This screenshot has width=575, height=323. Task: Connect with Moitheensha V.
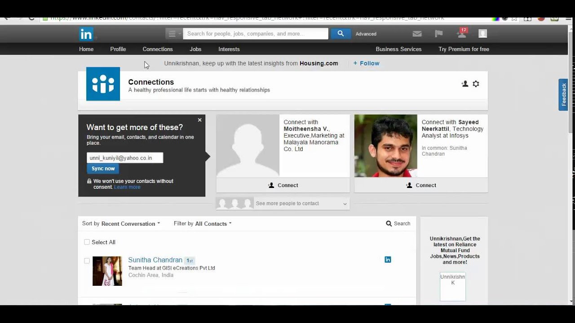click(x=283, y=185)
